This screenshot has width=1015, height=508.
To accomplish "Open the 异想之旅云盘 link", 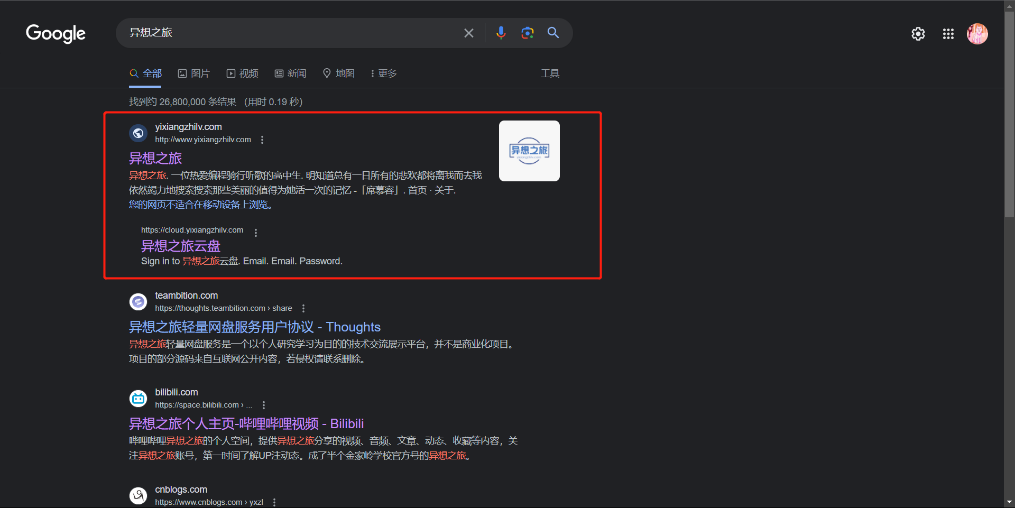I will point(181,246).
